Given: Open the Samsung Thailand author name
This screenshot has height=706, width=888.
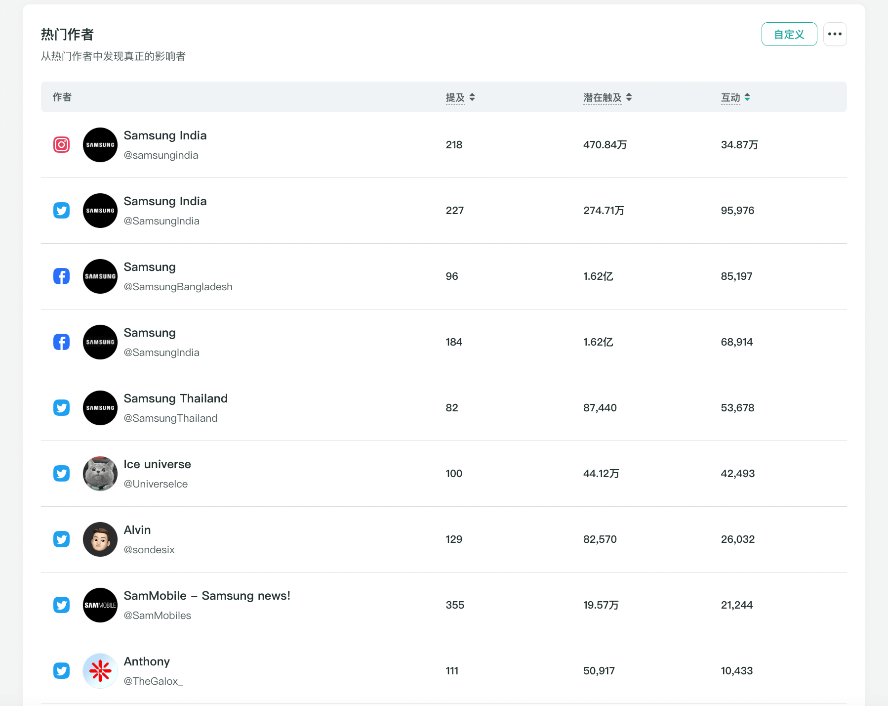Looking at the screenshot, I should [x=175, y=398].
